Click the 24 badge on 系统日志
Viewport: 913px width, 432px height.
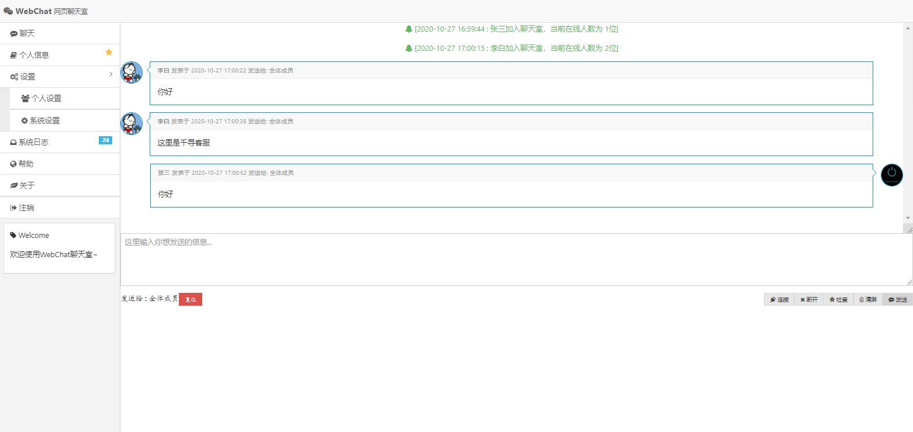[x=105, y=140]
